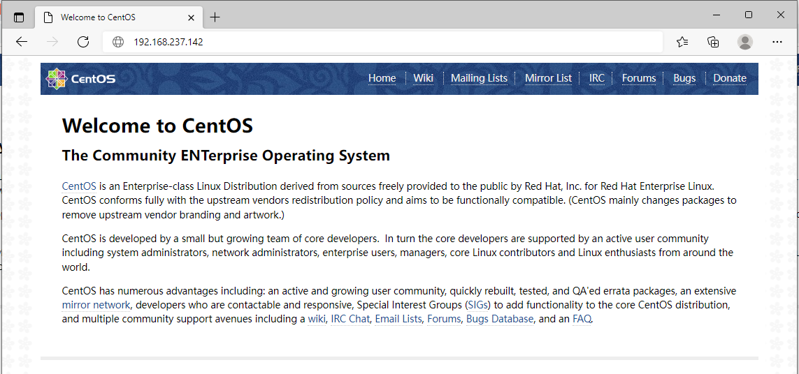The width and height of the screenshot is (799, 374).
Task: Maximize the browser window
Action: click(x=749, y=15)
